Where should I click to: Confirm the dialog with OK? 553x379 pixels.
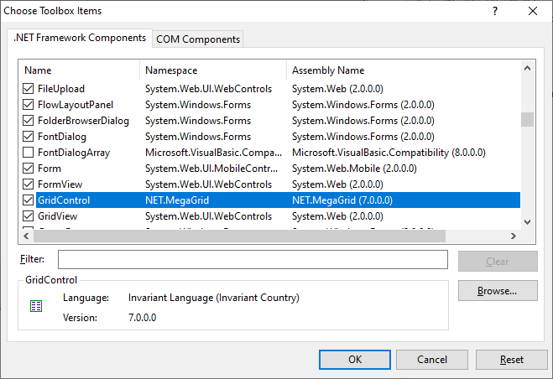coord(355,359)
